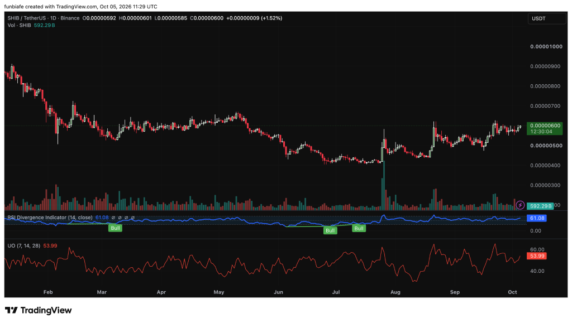Open the USDT currency selector
The image size is (572, 323).
546,18
